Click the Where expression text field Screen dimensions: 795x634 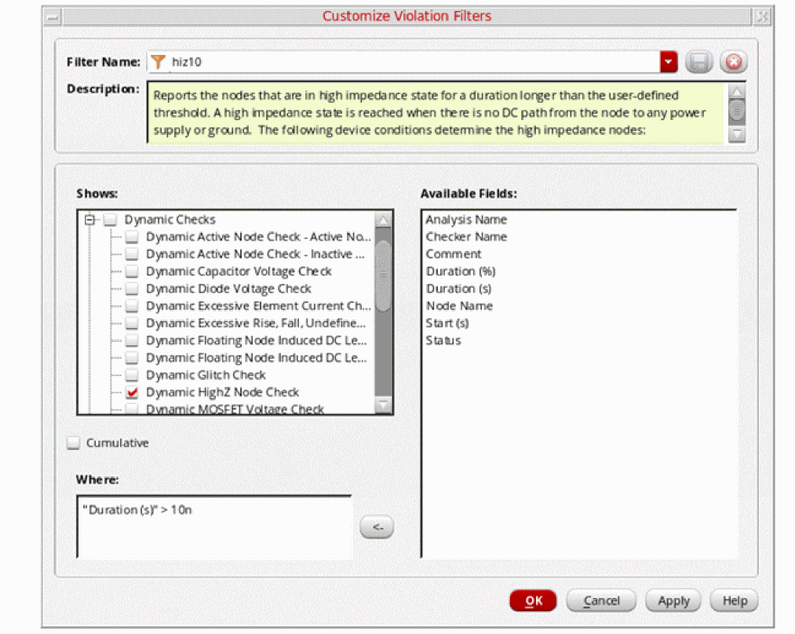click(x=213, y=527)
